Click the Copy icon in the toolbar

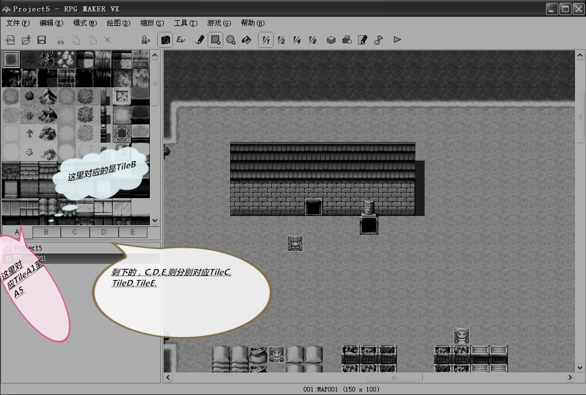pyautogui.click(x=76, y=40)
